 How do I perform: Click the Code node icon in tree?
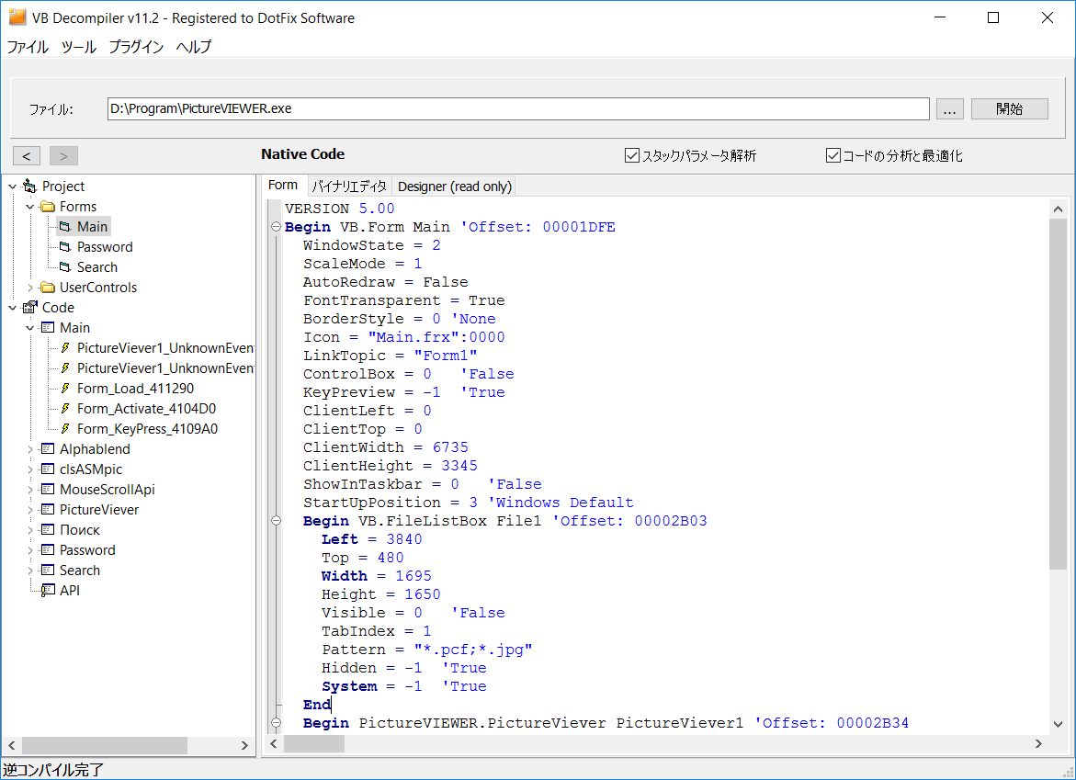click(29, 308)
